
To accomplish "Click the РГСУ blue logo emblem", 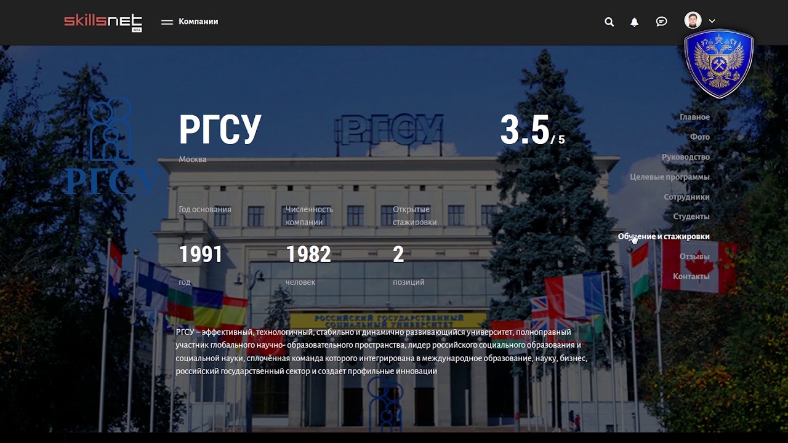I will click(x=111, y=146).
